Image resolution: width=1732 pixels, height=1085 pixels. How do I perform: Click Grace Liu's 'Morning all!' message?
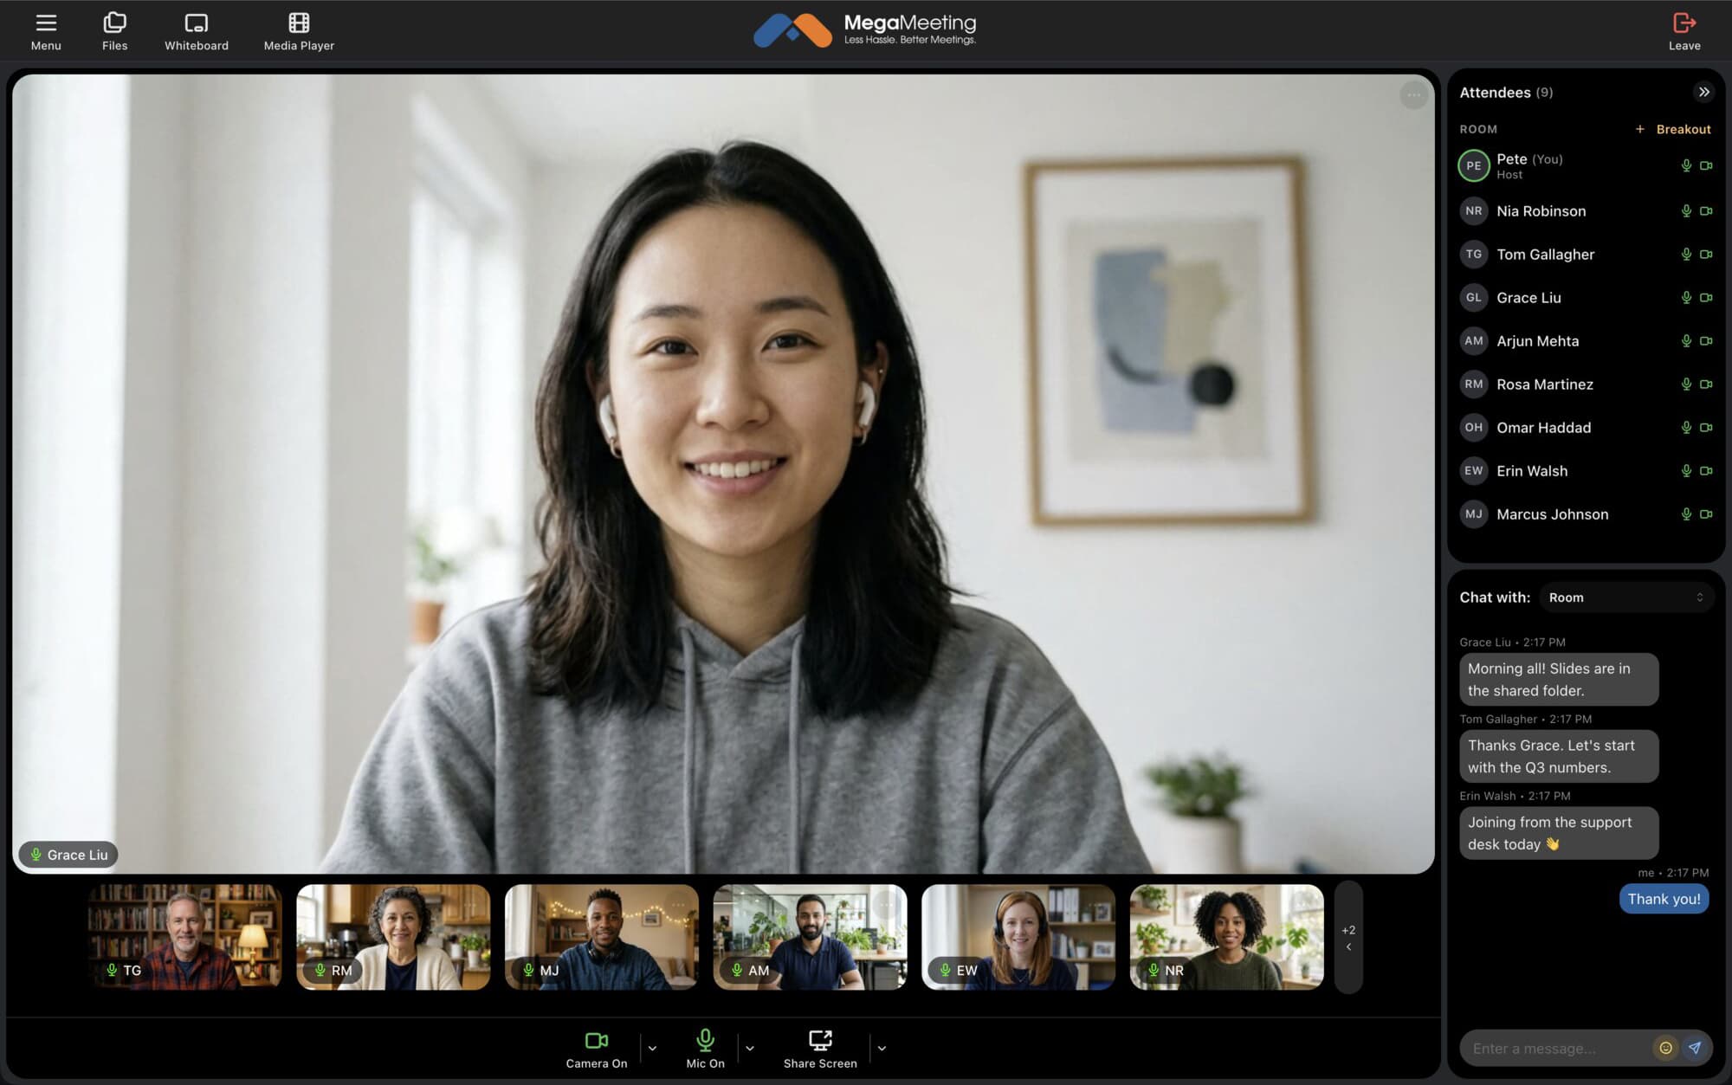point(1559,680)
